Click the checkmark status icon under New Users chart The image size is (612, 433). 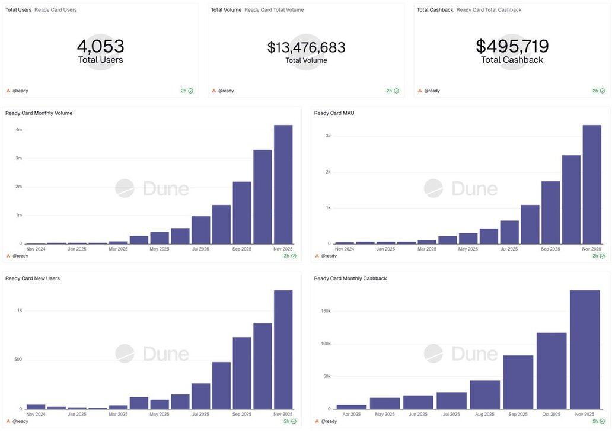point(294,421)
